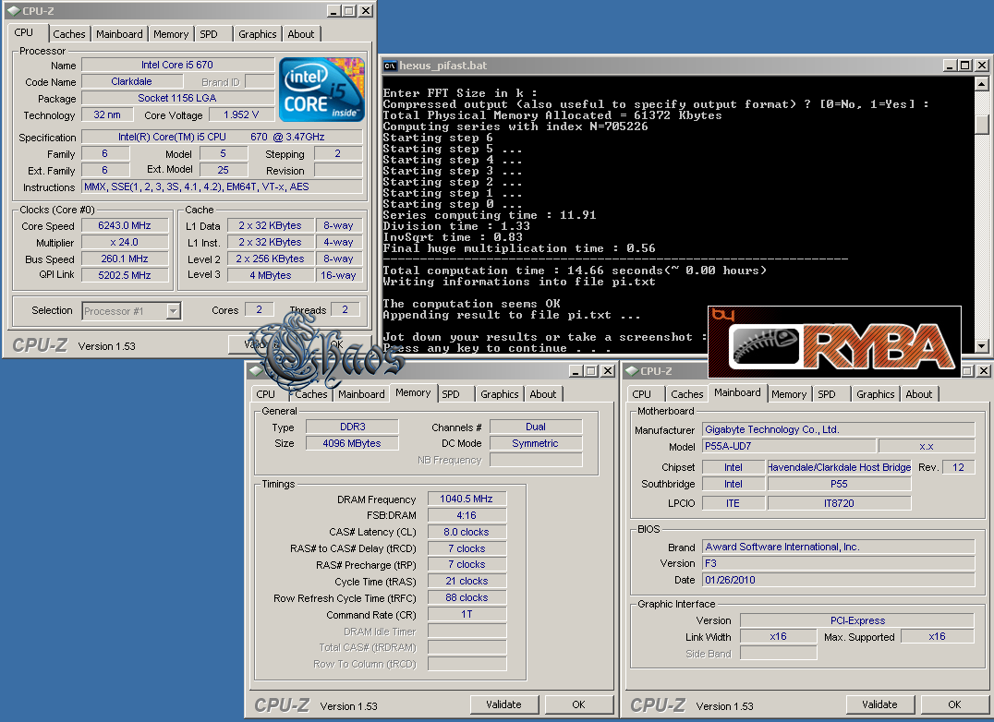
Task: Click the FSB:DRAM value '4:16'
Action: (467, 515)
